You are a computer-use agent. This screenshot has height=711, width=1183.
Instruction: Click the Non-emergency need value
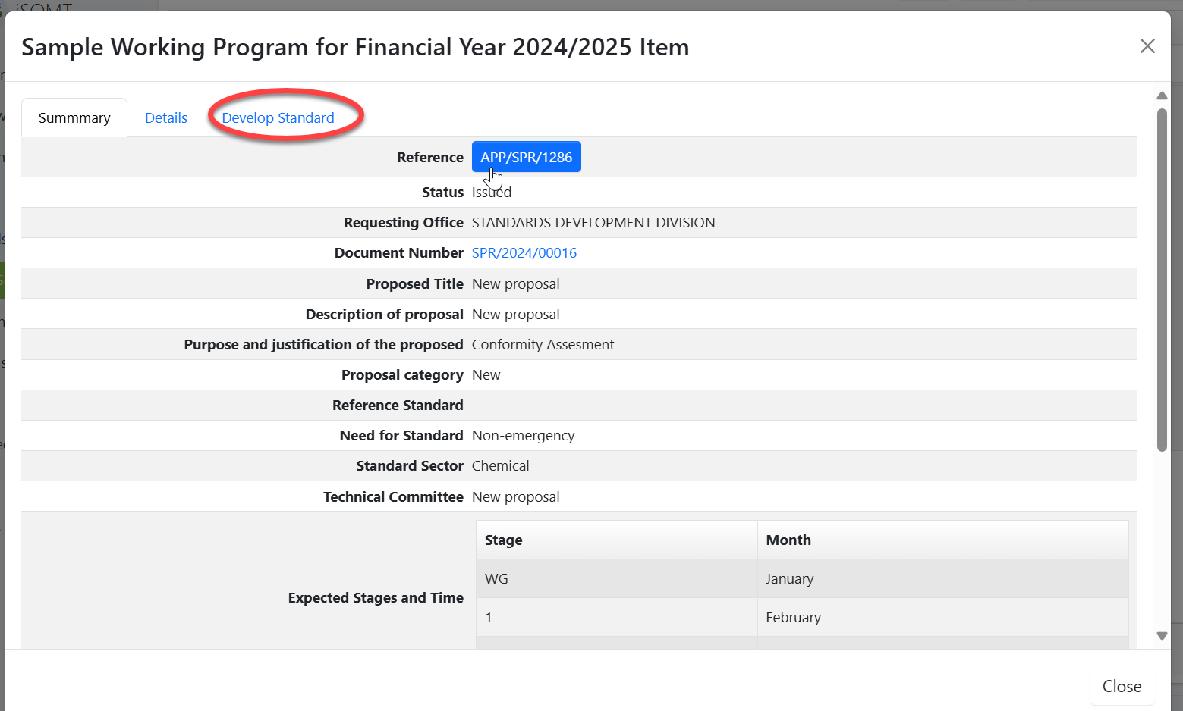tap(523, 436)
